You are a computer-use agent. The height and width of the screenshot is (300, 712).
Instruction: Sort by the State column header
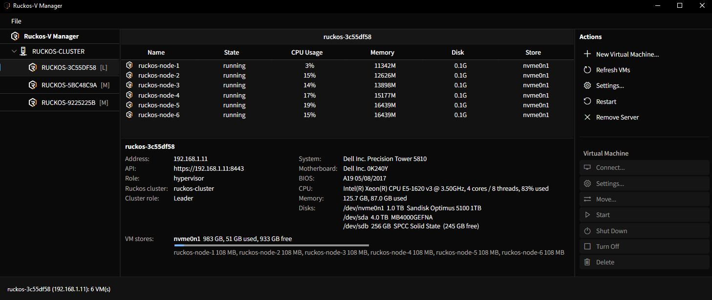[x=232, y=52]
